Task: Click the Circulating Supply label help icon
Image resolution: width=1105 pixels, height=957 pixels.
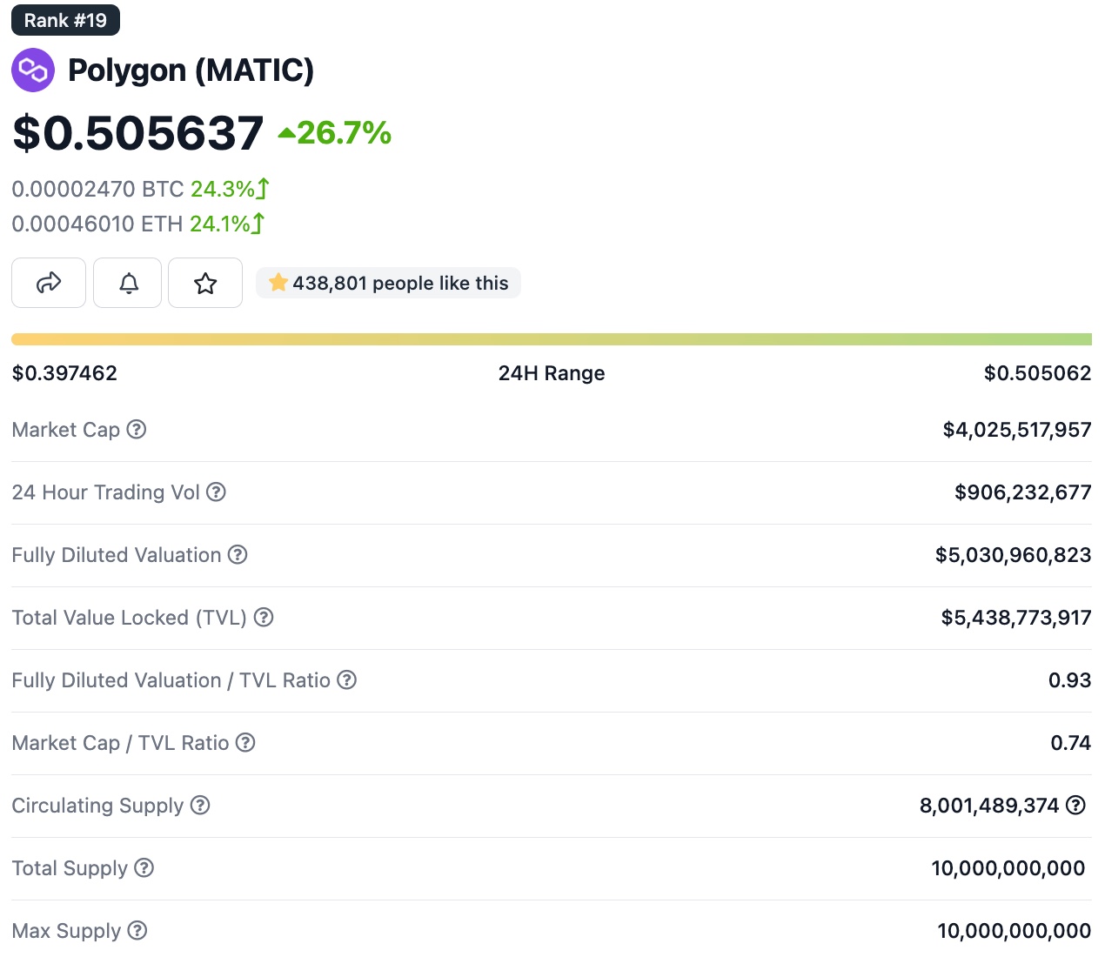Action: click(200, 805)
